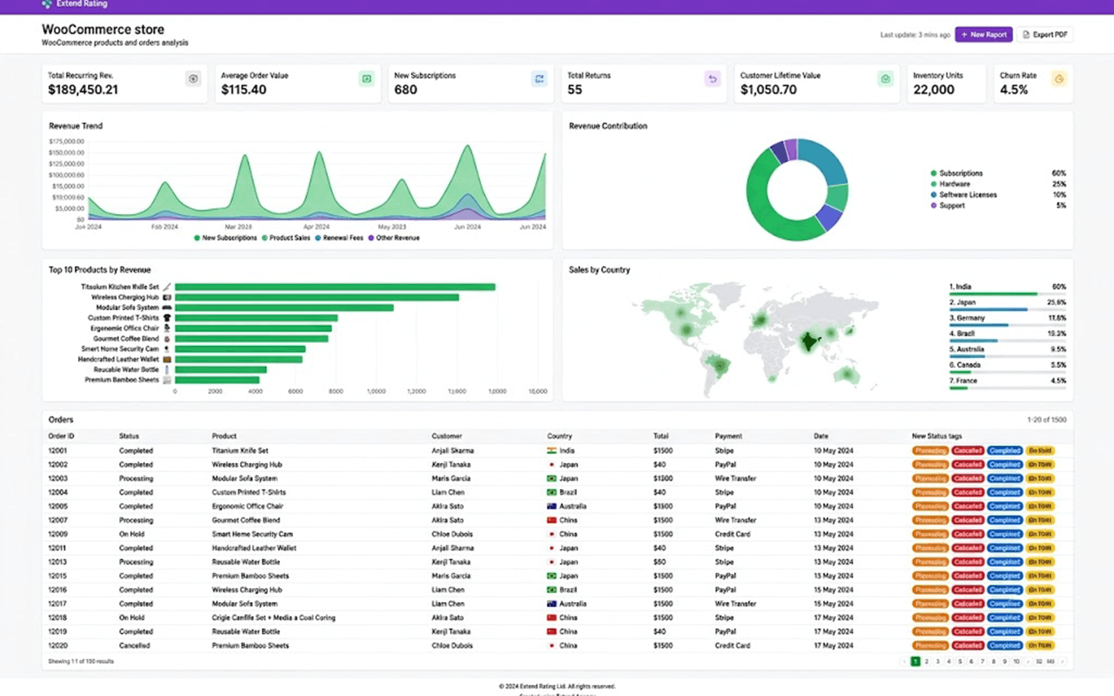The height and width of the screenshot is (696, 1114).
Task: Click India on the Sales by Country map
Action: 808,341
